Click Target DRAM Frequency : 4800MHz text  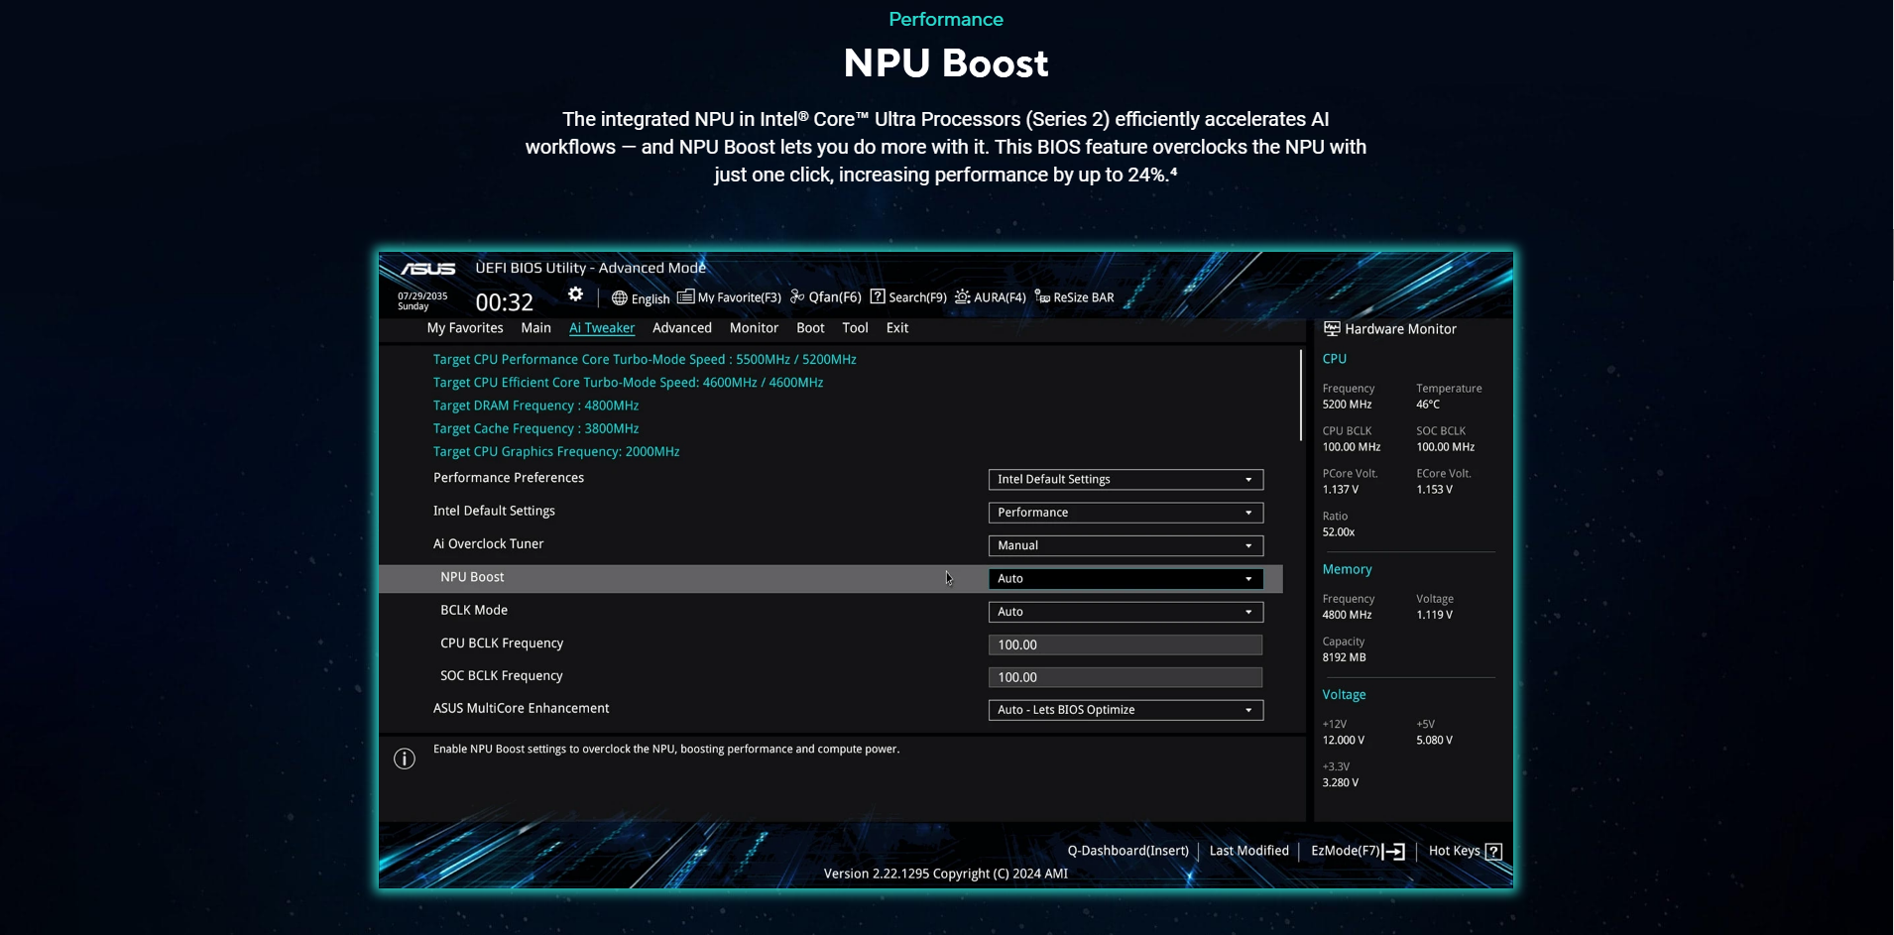(535, 407)
